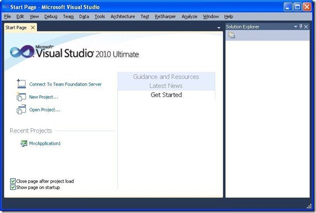Click the resize grip in status bar corner
This screenshot has height=213, width=316.
pyautogui.click(x=309, y=206)
